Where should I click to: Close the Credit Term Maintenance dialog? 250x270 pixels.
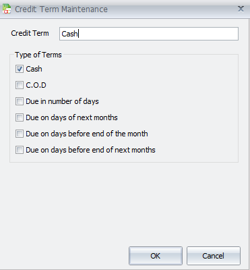[241, 9]
